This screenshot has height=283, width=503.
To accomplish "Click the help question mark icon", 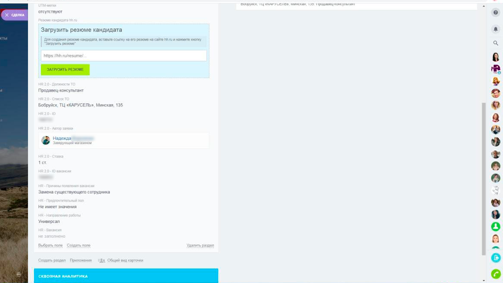I will point(495,12).
